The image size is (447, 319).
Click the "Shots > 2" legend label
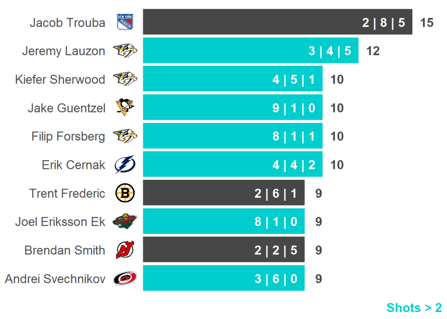pos(414,308)
